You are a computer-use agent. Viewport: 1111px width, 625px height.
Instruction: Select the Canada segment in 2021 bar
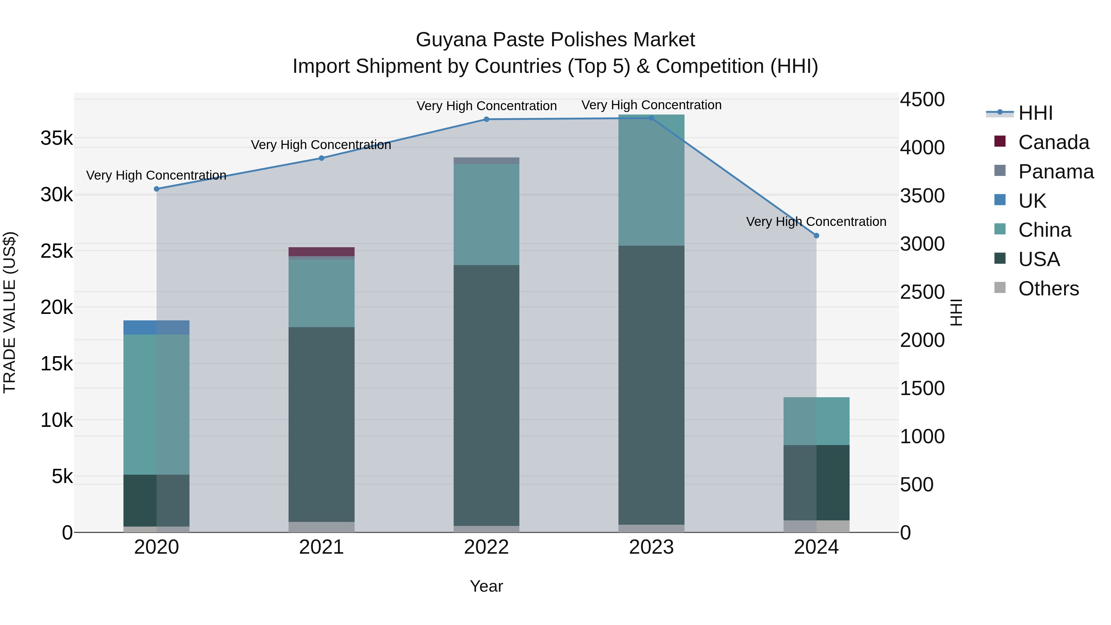tap(321, 252)
